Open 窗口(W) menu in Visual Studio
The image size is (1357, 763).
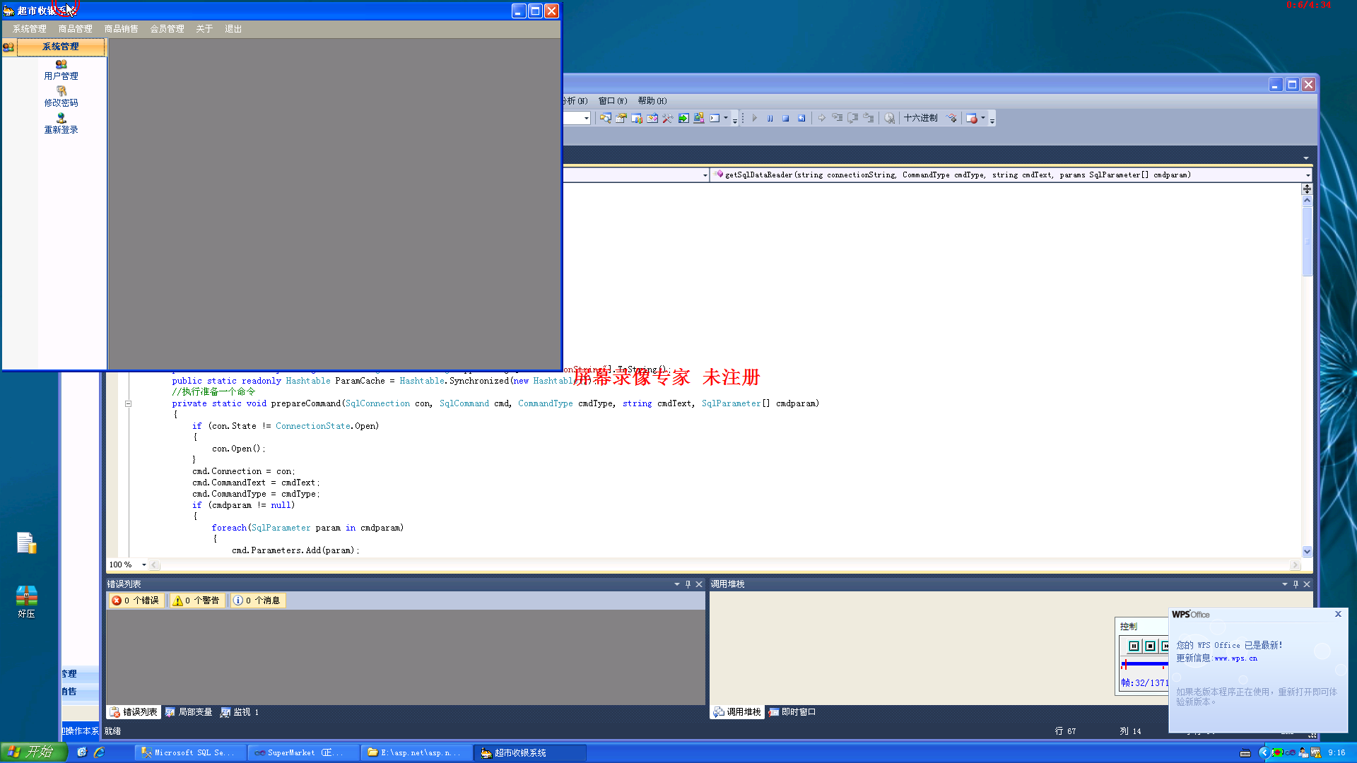pos(613,101)
